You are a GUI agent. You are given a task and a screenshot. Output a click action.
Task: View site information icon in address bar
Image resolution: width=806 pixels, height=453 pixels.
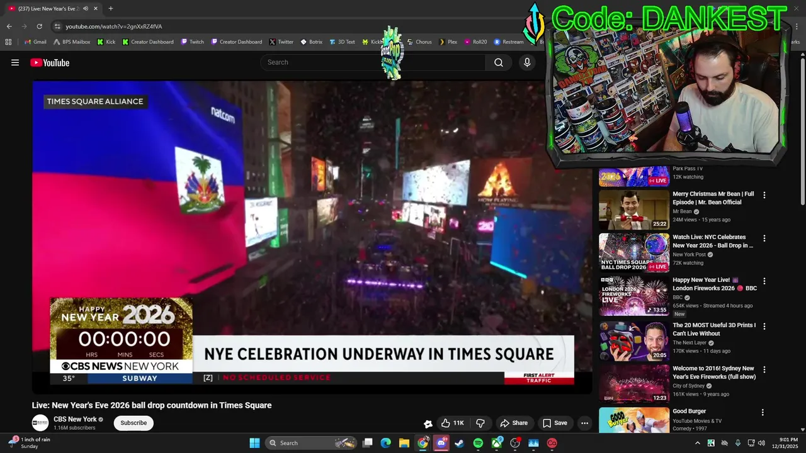[57, 26]
